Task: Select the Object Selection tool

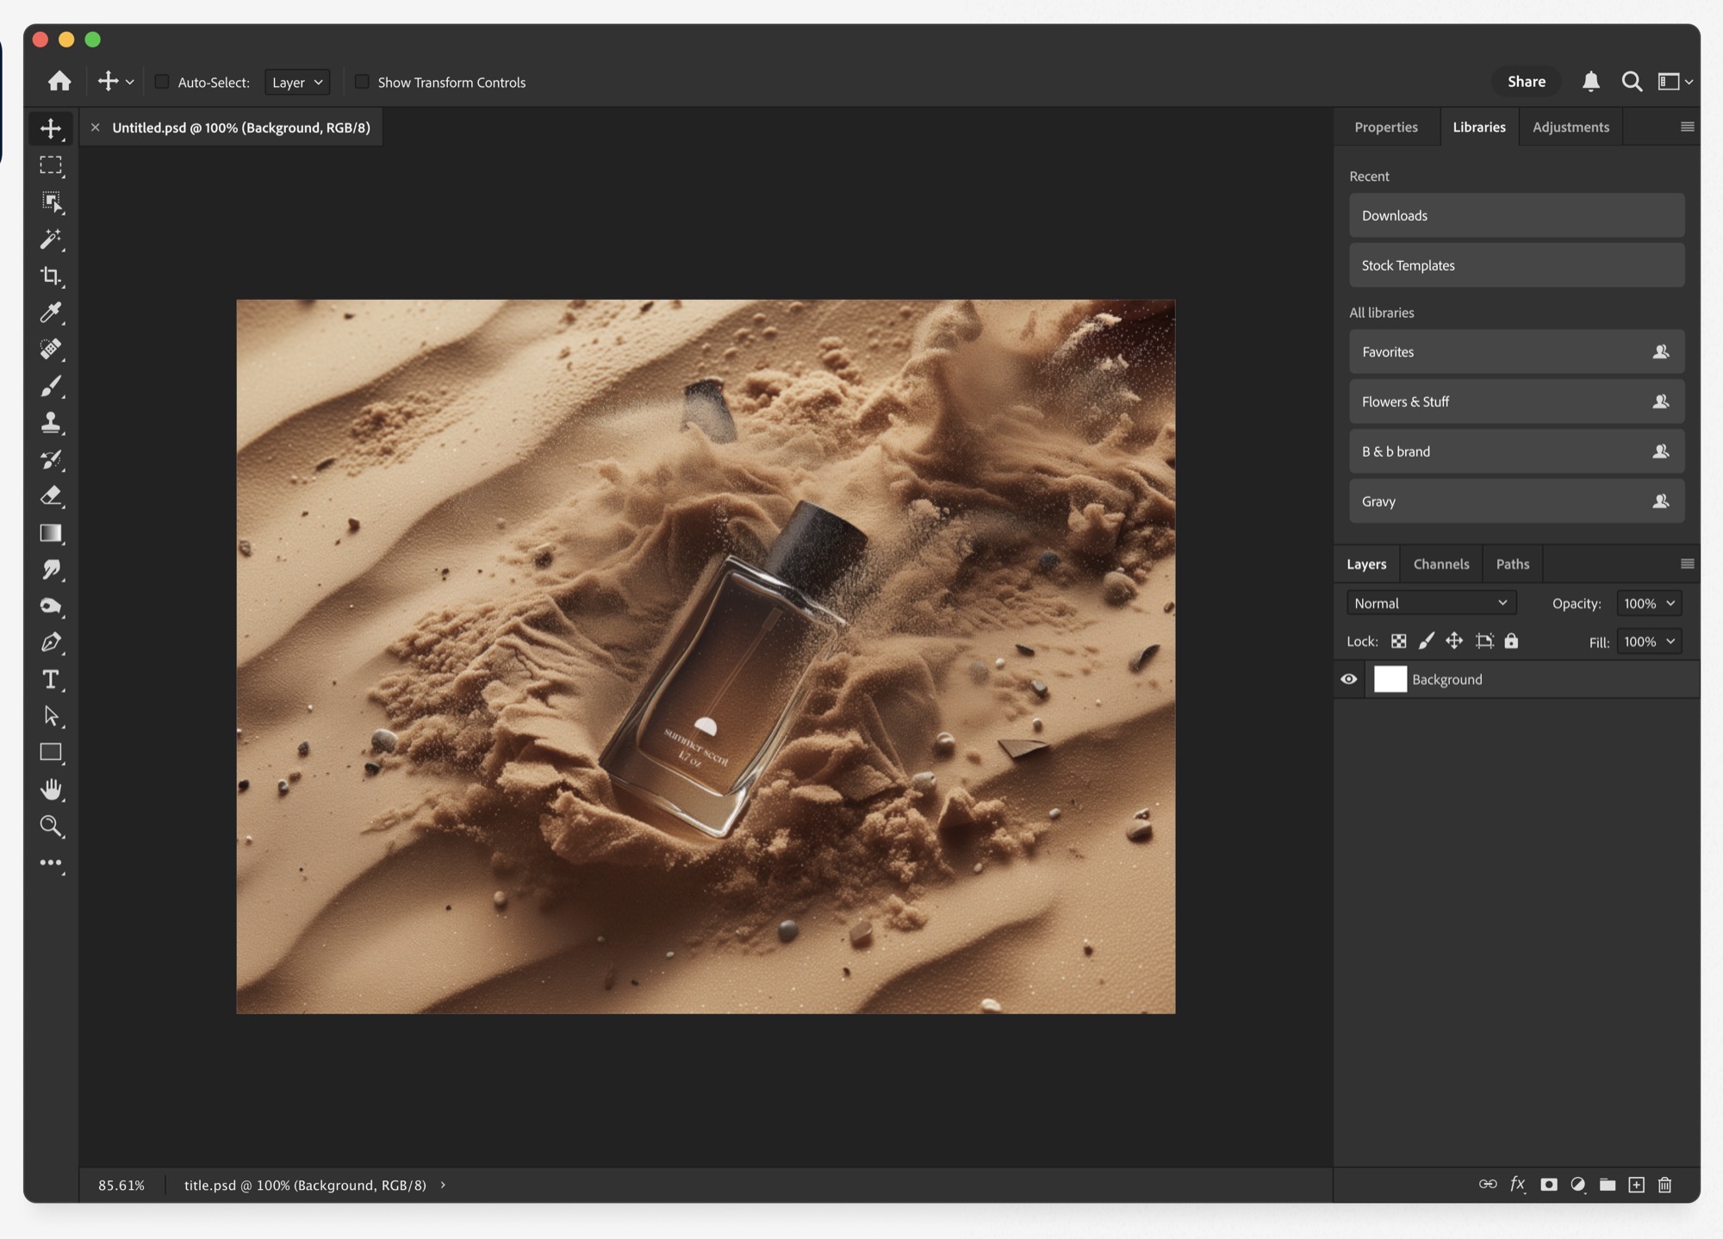Action: coord(51,202)
